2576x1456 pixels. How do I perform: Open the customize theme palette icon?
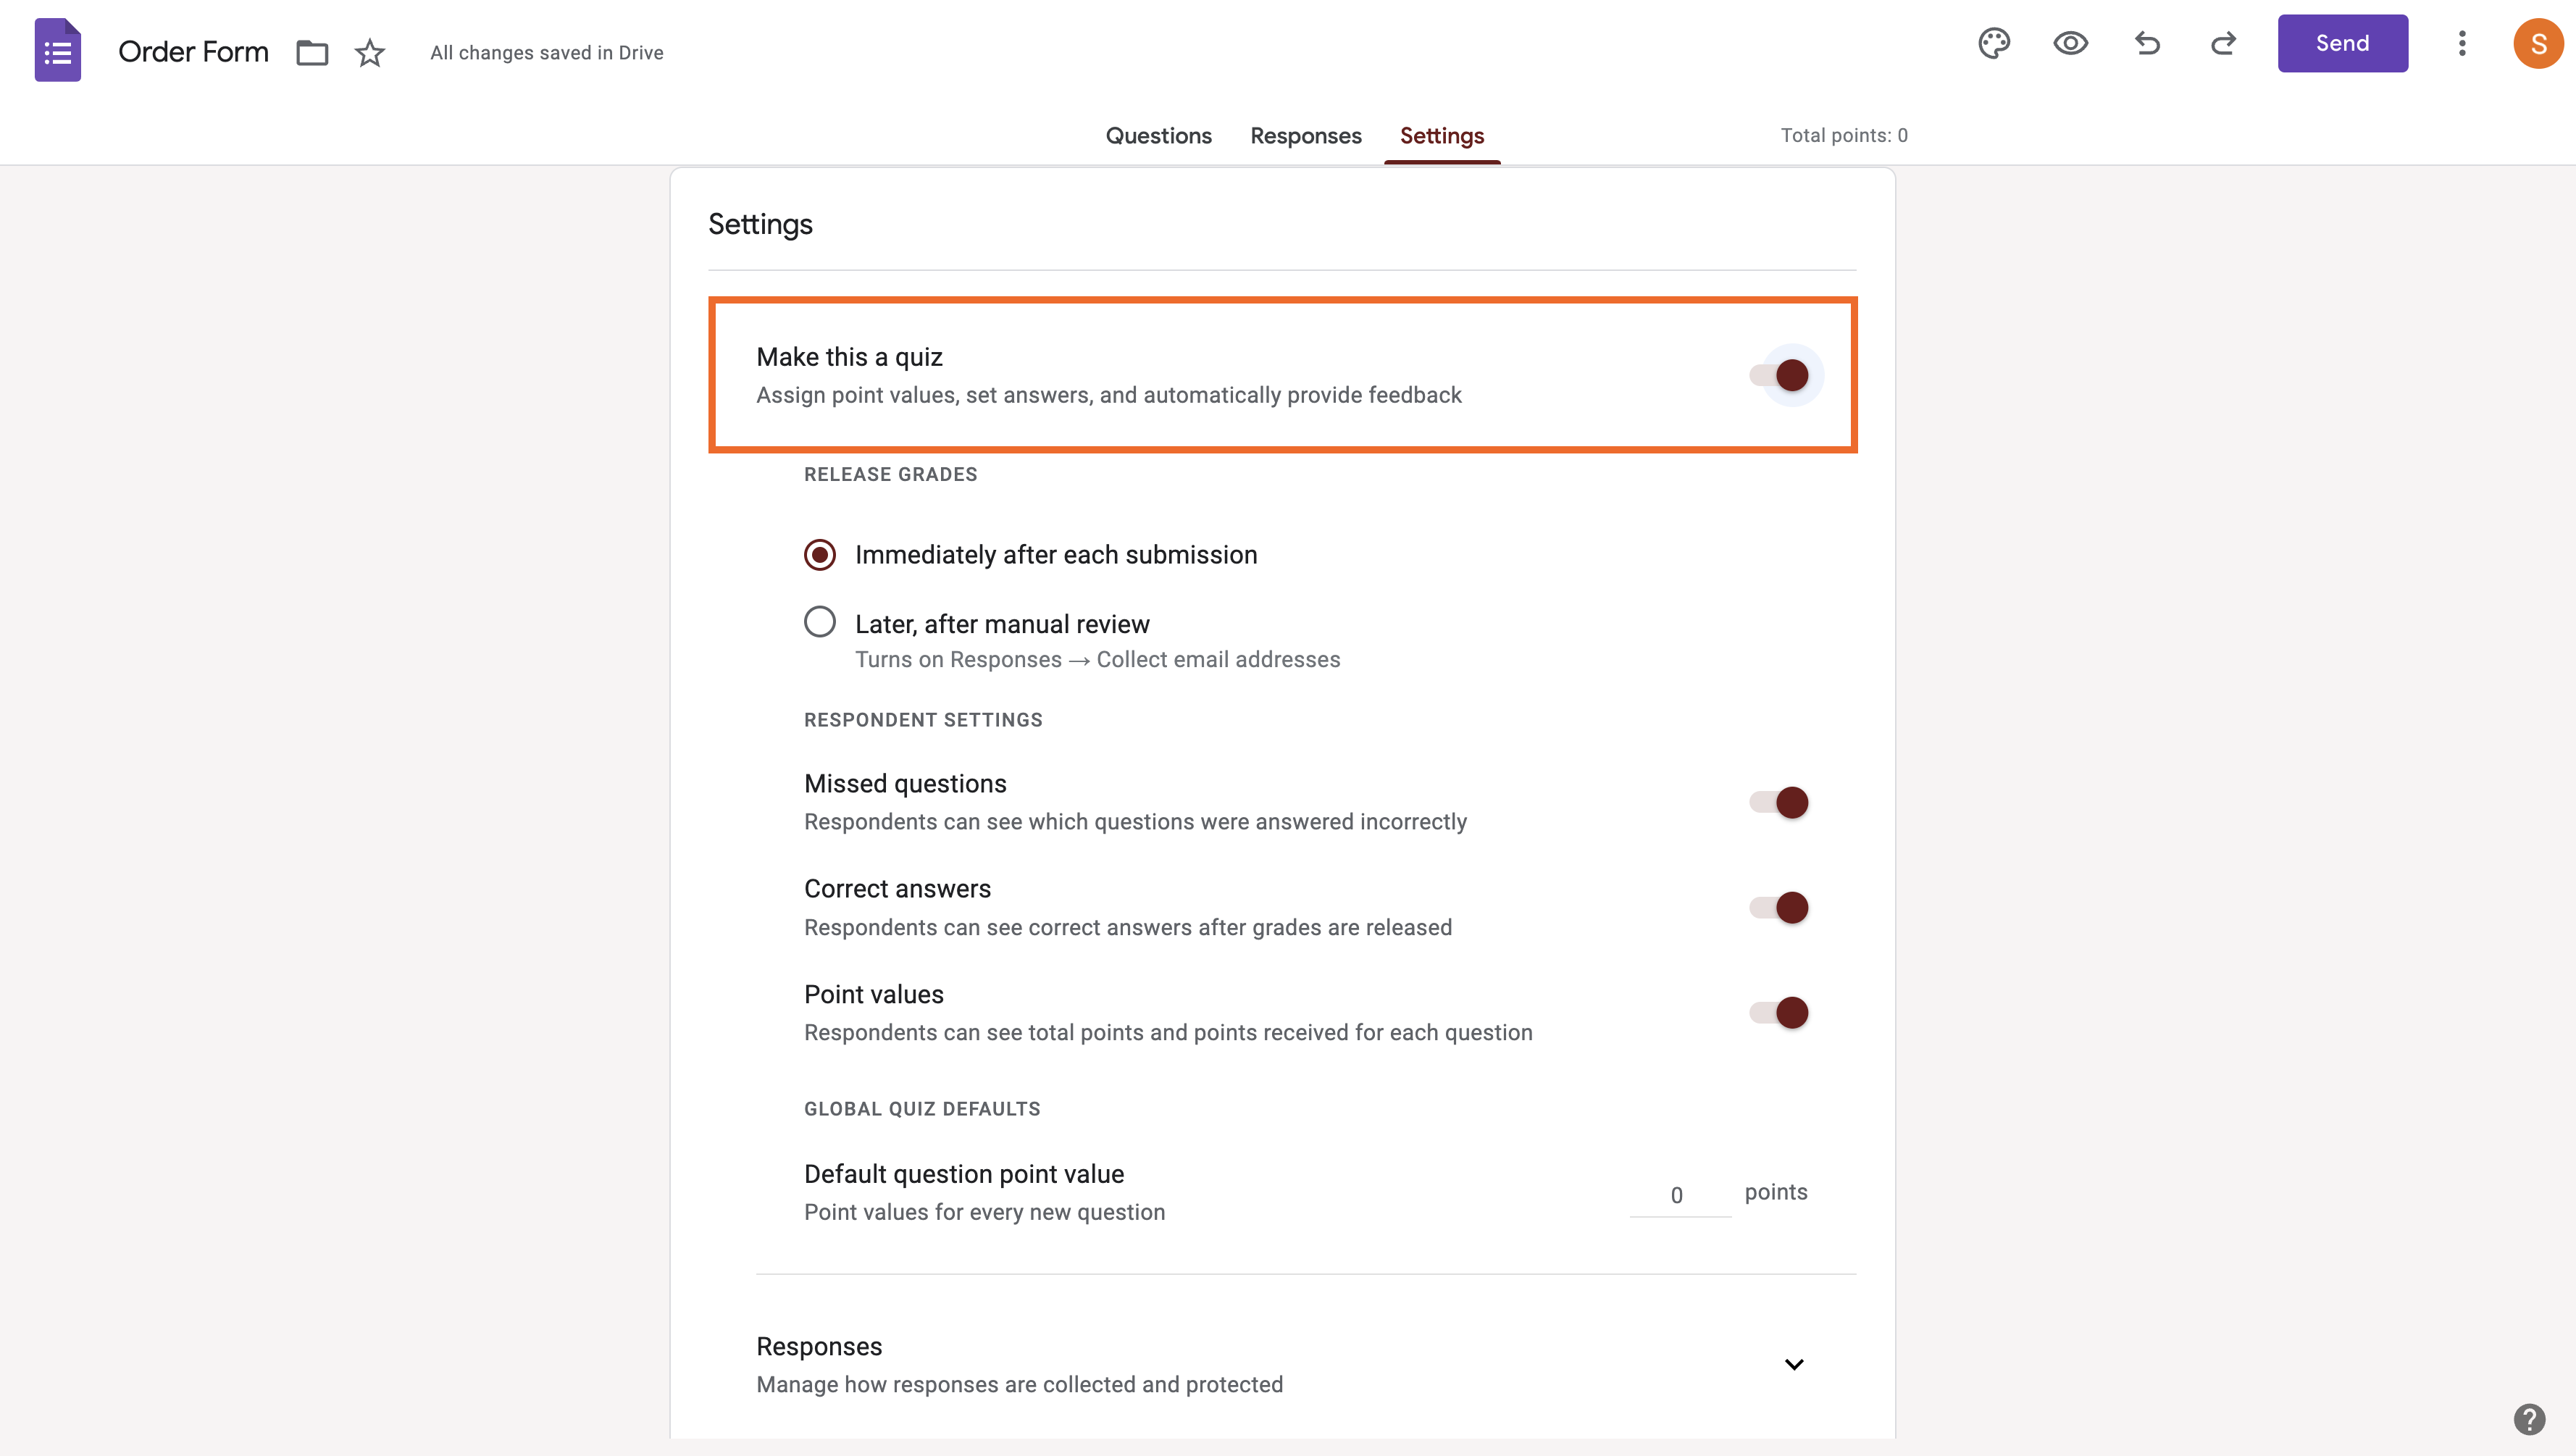pos(1993,43)
